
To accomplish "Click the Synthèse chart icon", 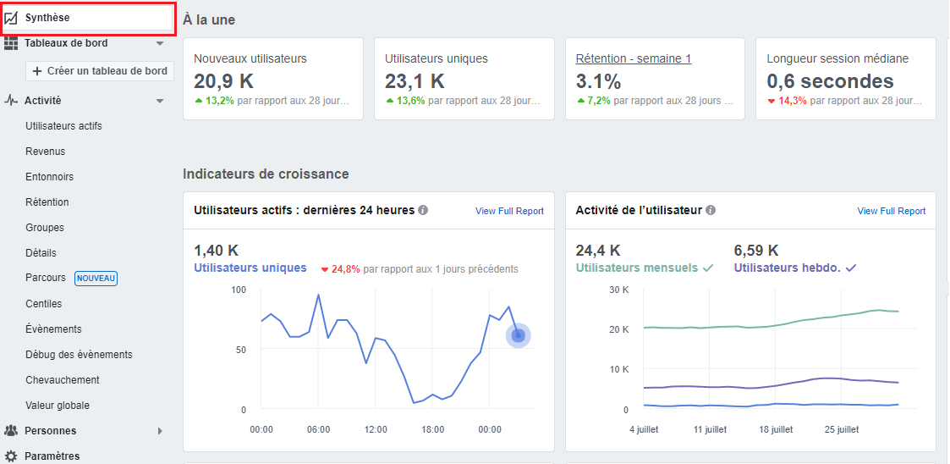I will click(x=10, y=18).
